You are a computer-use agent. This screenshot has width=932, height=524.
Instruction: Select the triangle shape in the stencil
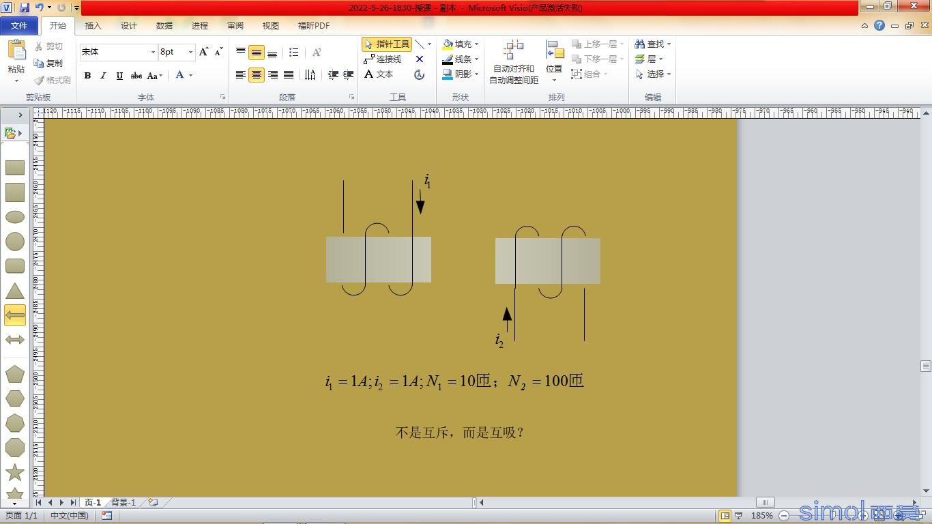point(15,291)
